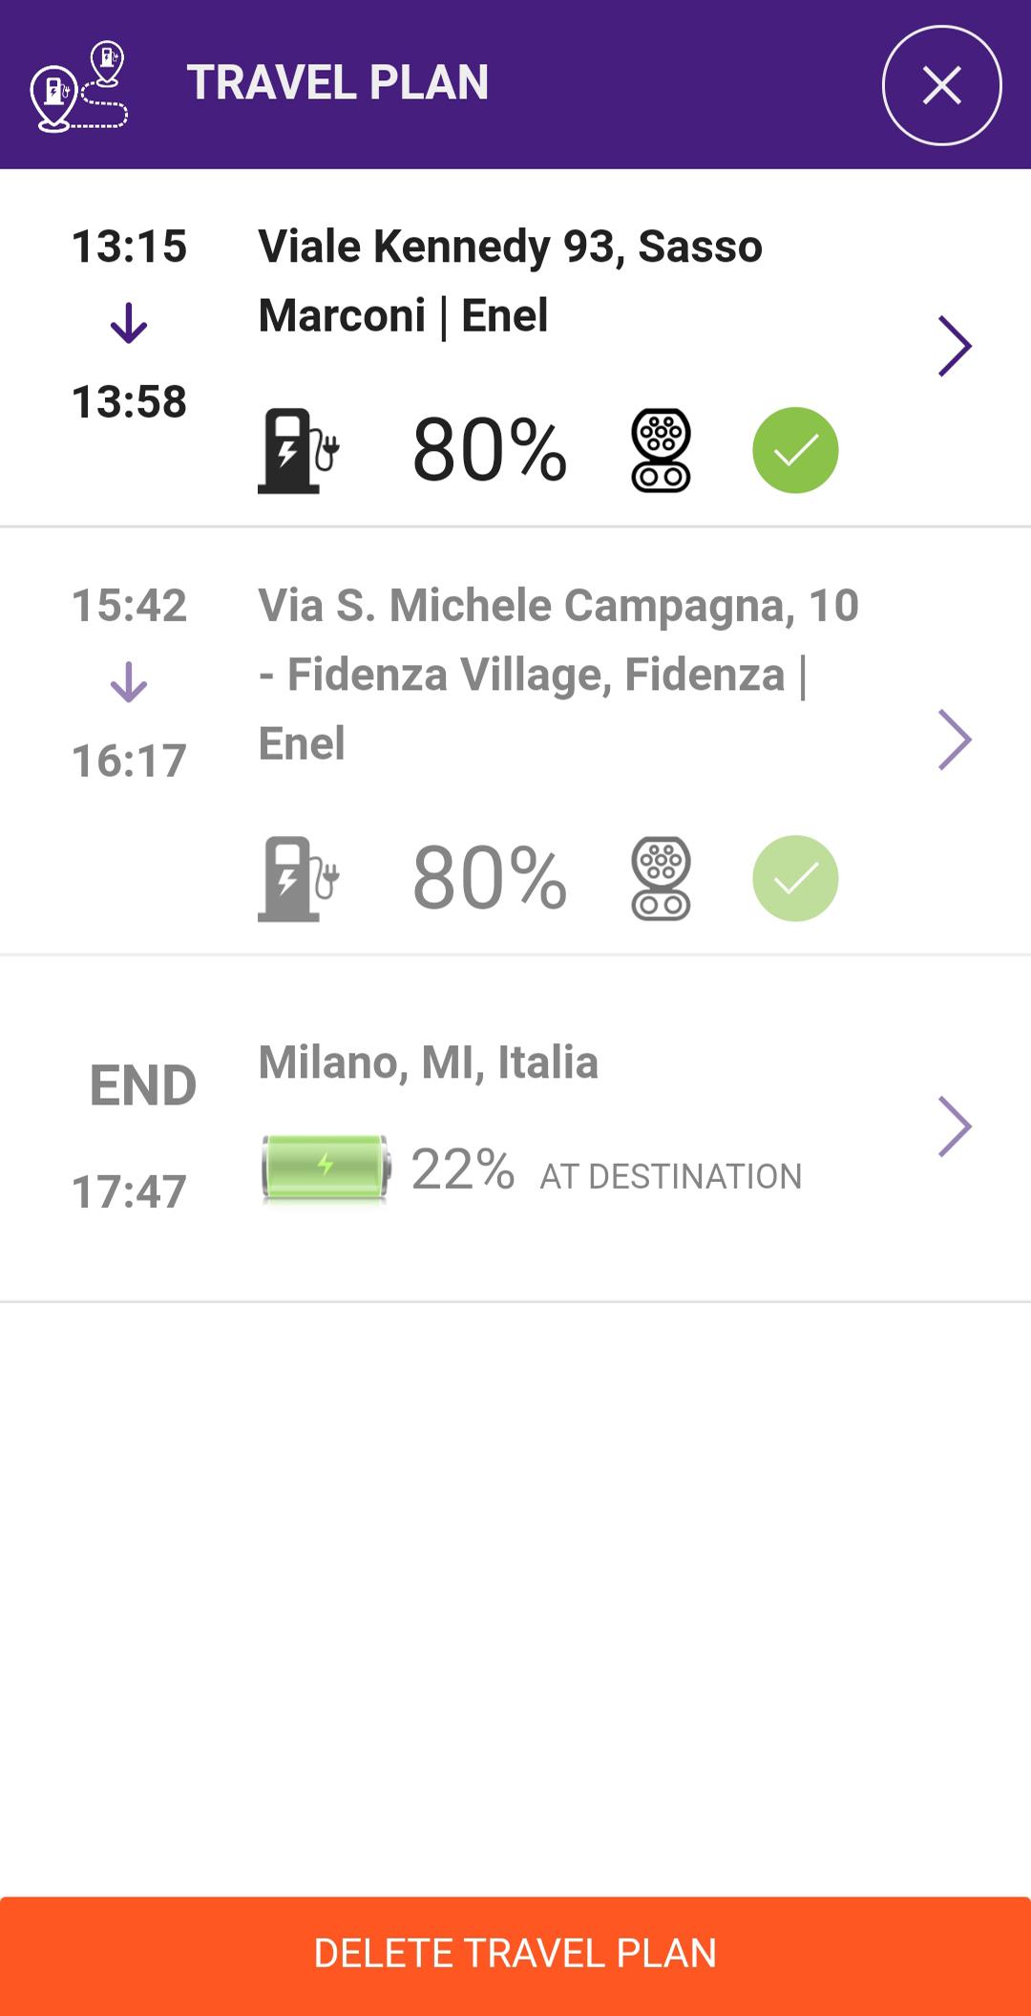
Task: Tap CCS connector icon for Fidenza Village stop
Action: pyautogui.click(x=661, y=878)
